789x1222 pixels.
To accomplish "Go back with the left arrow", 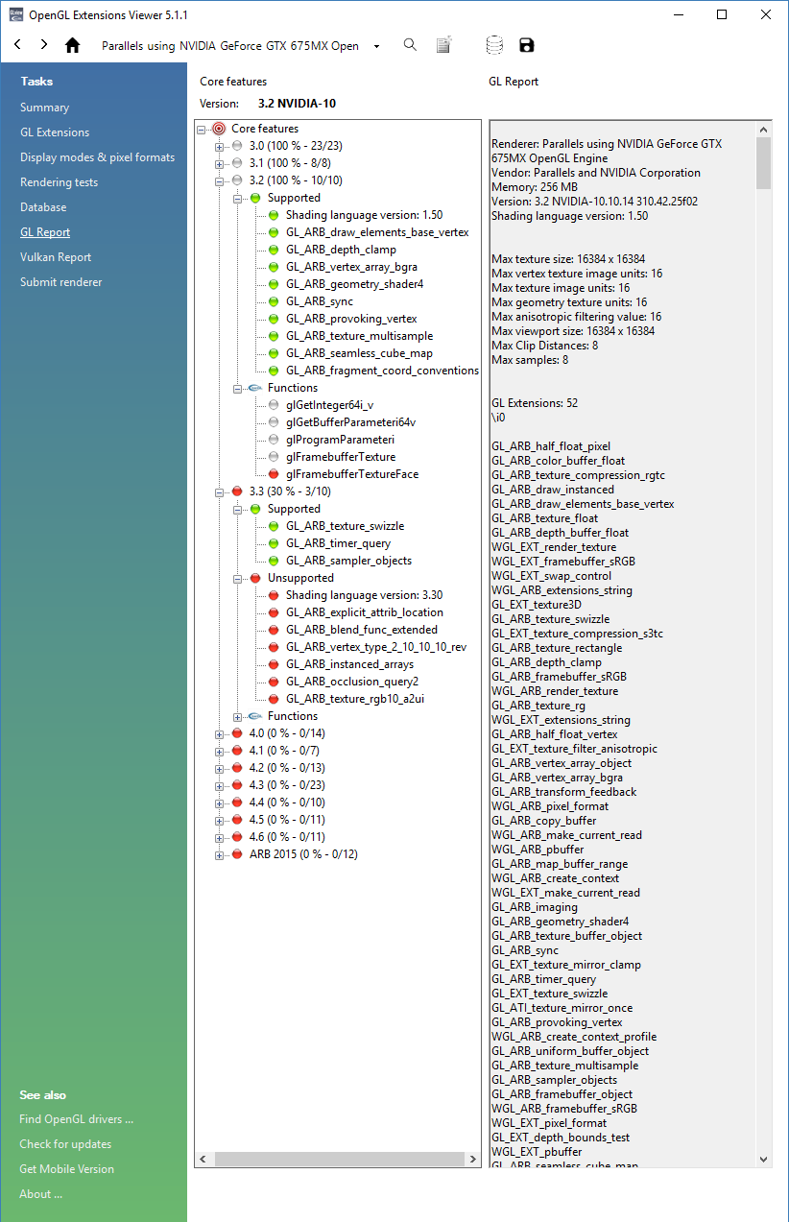I will pos(17,45).
